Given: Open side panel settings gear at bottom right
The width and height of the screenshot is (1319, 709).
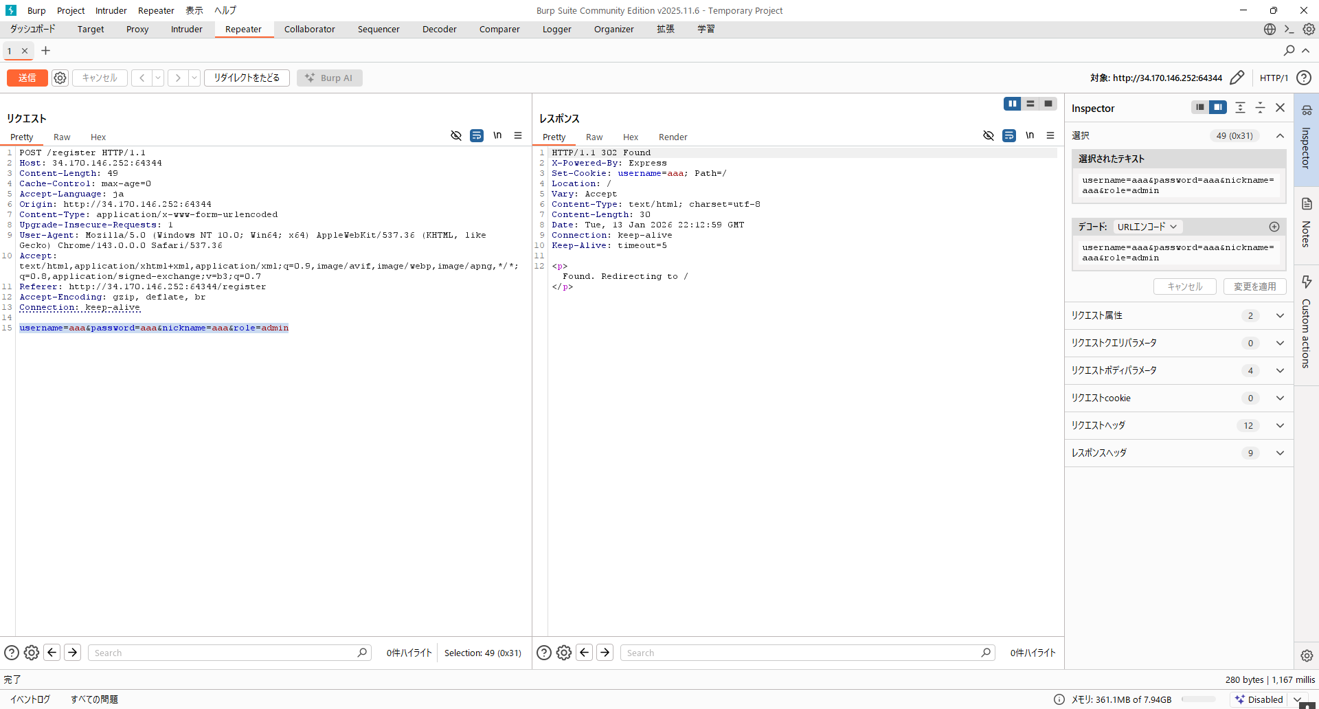Looking at the screenshot, I should [1307, 655].
